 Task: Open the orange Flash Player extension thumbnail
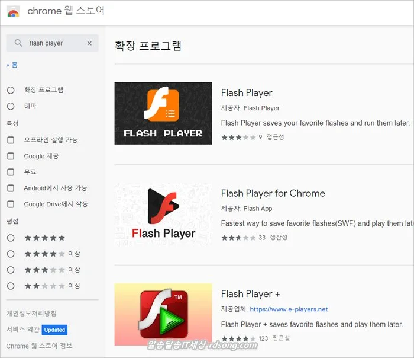click(x=163, y=113)
